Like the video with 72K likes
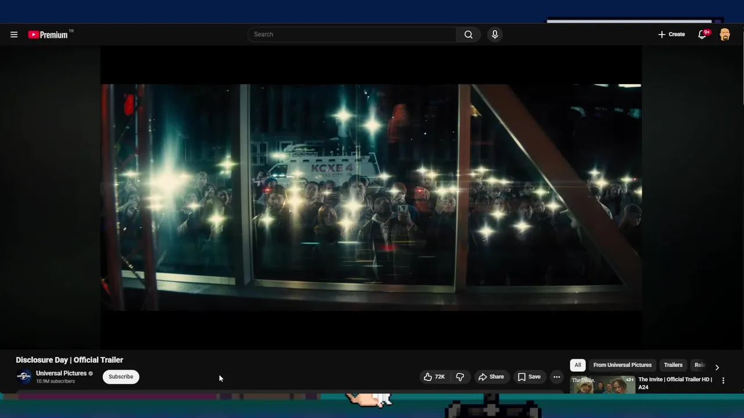Image resolution: width=744 pixels, height=418 pixels. click(434, 377)
